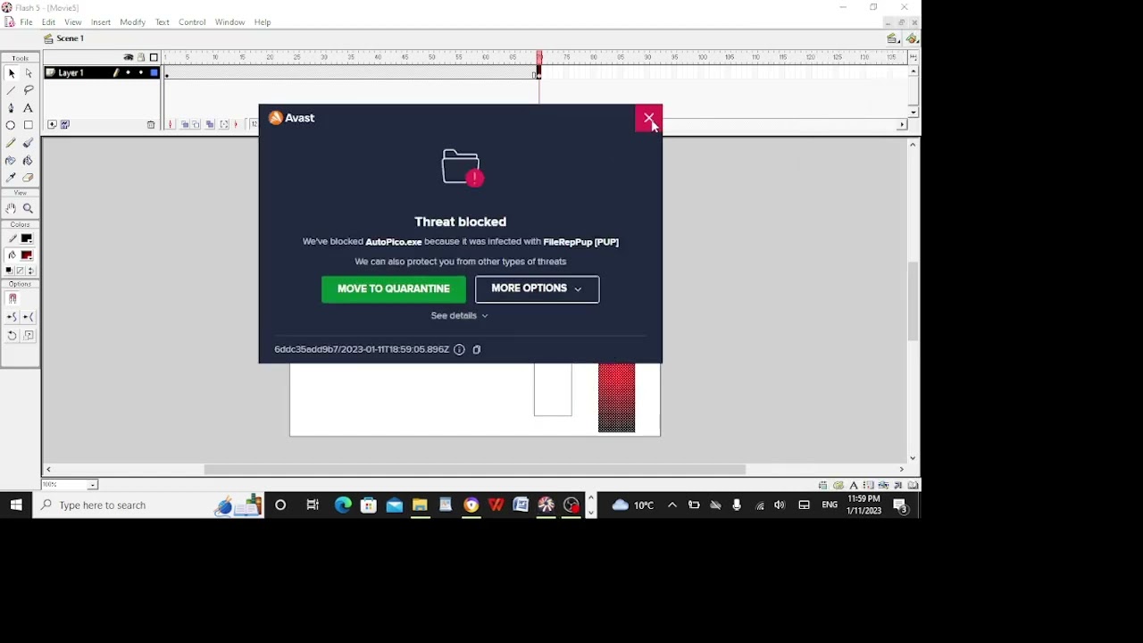
Task: Select the Subselect tool
Action: tap(29, 73)
